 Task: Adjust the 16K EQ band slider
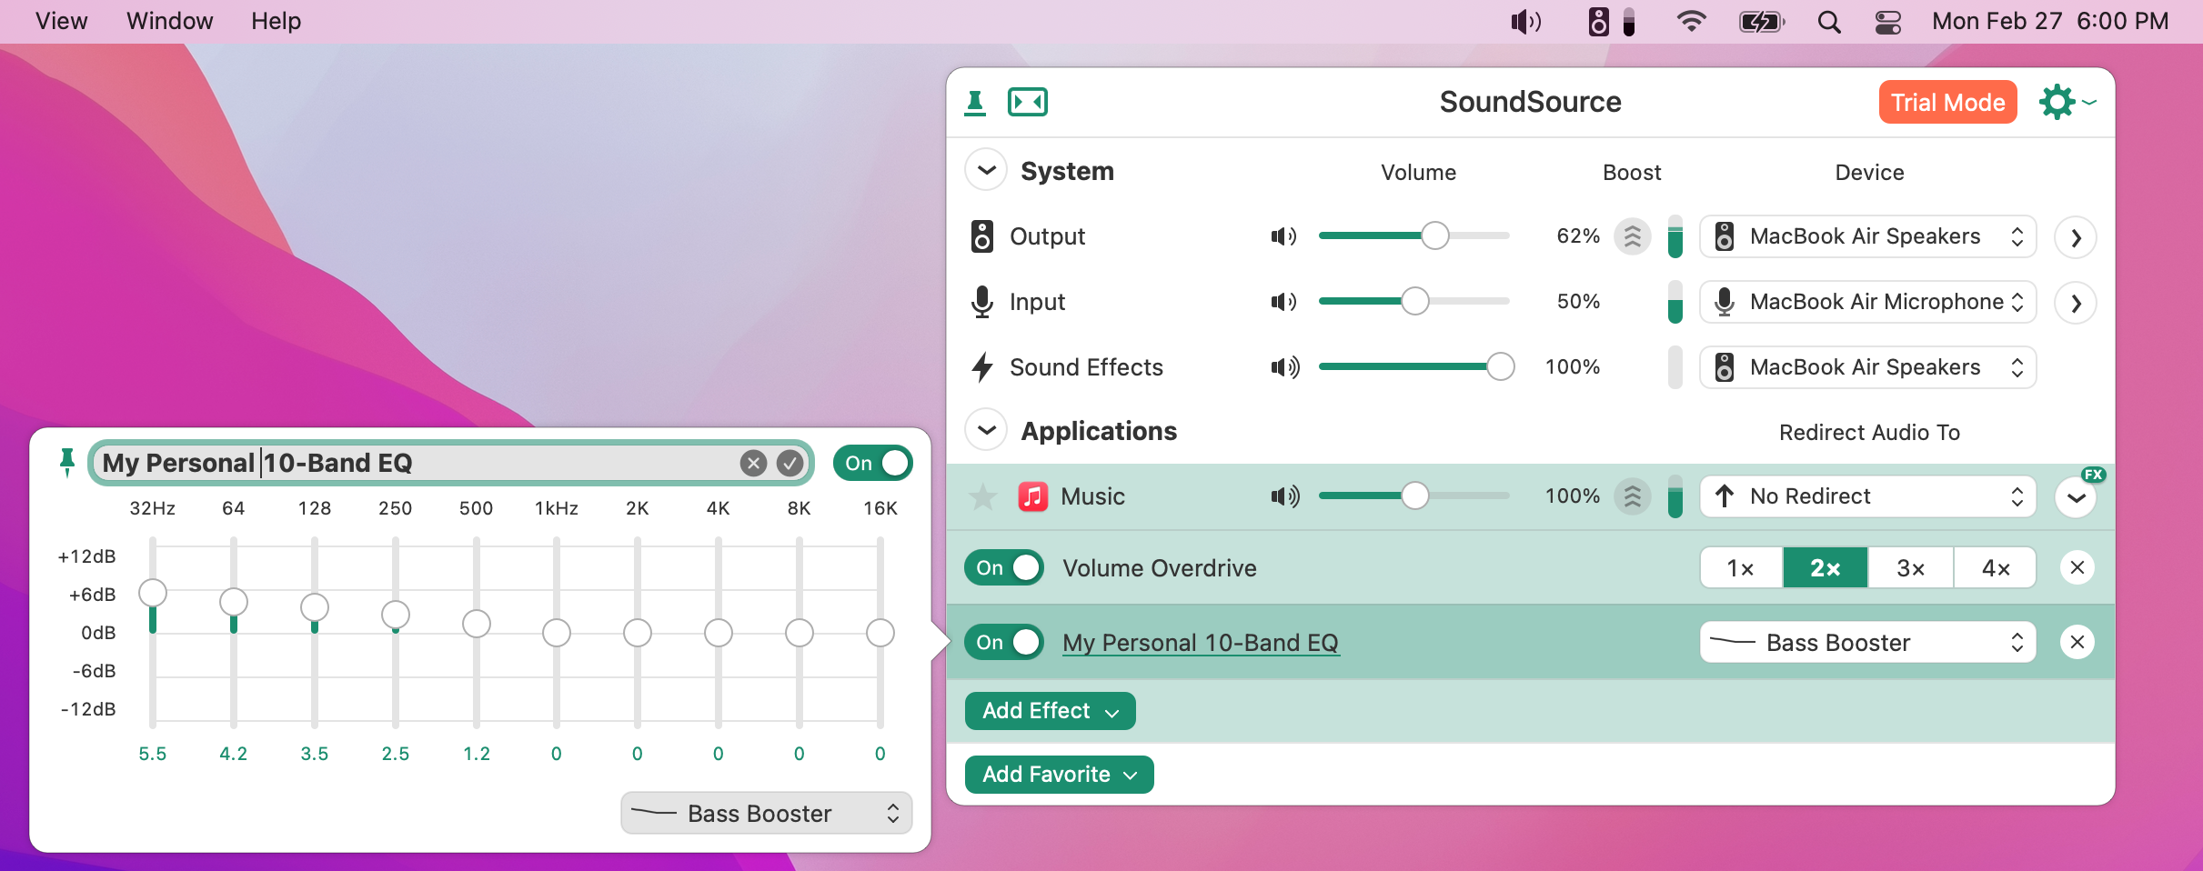pyautogui.click(x=880, y=632)
